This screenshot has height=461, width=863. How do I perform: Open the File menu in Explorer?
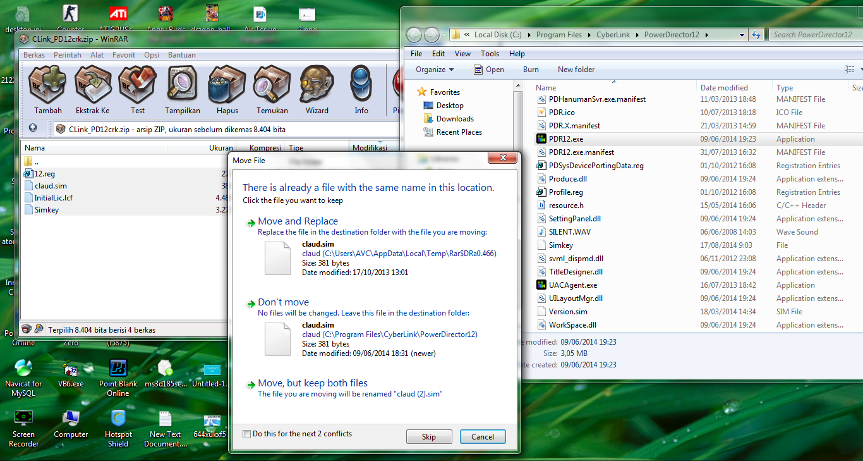coord(416,54)
